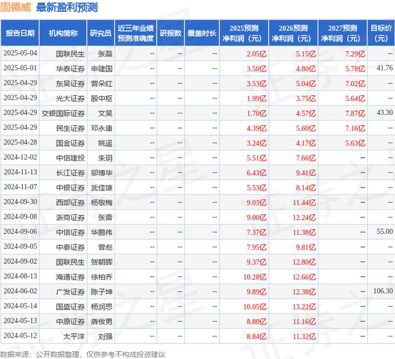The image size is (395, 359).
Task: Click 1.99亿 forecast value
Action: pos(256,99)
